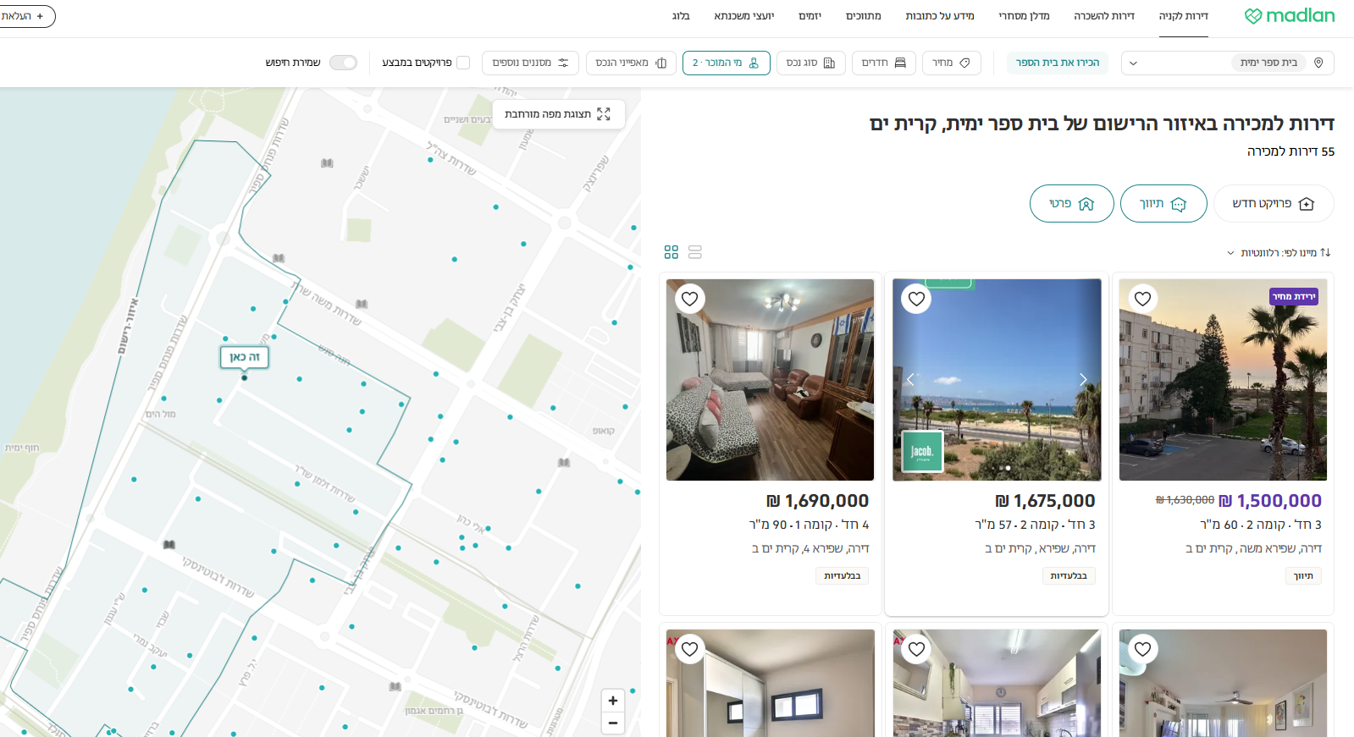Open מדלן מסחרי in top navigation

[x=1023, y=16]
